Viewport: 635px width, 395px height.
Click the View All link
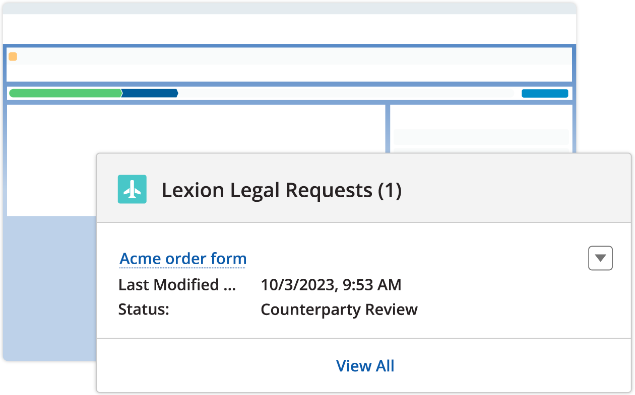point(365,366)
